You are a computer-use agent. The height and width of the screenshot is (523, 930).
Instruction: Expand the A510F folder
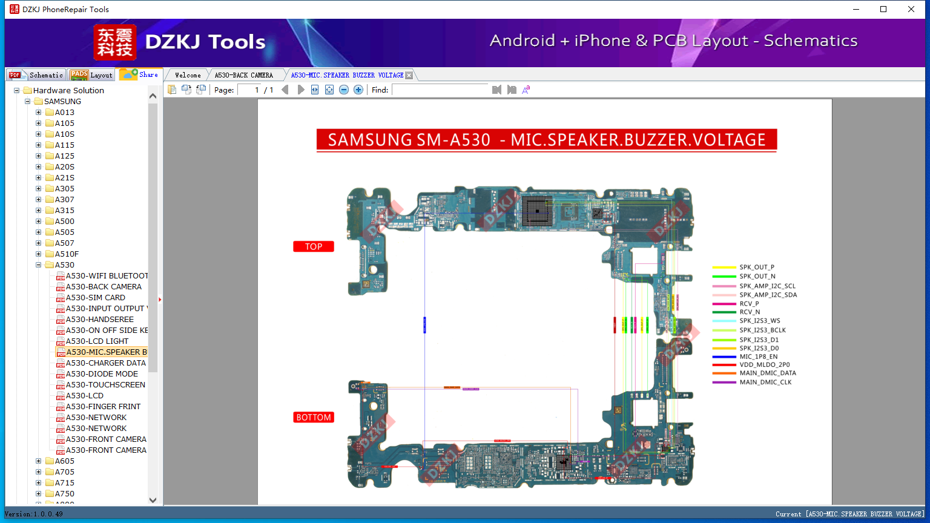(x=39, y=254)
